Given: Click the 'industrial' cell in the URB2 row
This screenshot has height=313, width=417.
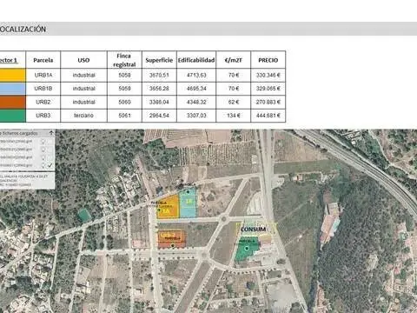Looking at the screenshot, I should tap(84, 102).
